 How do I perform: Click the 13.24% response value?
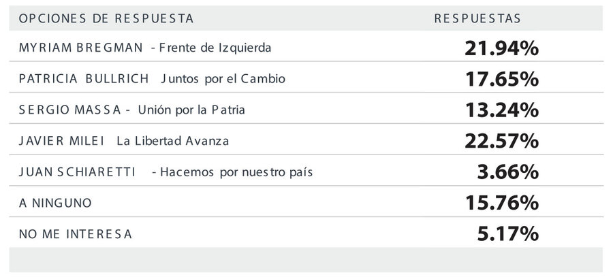(501, 110)
